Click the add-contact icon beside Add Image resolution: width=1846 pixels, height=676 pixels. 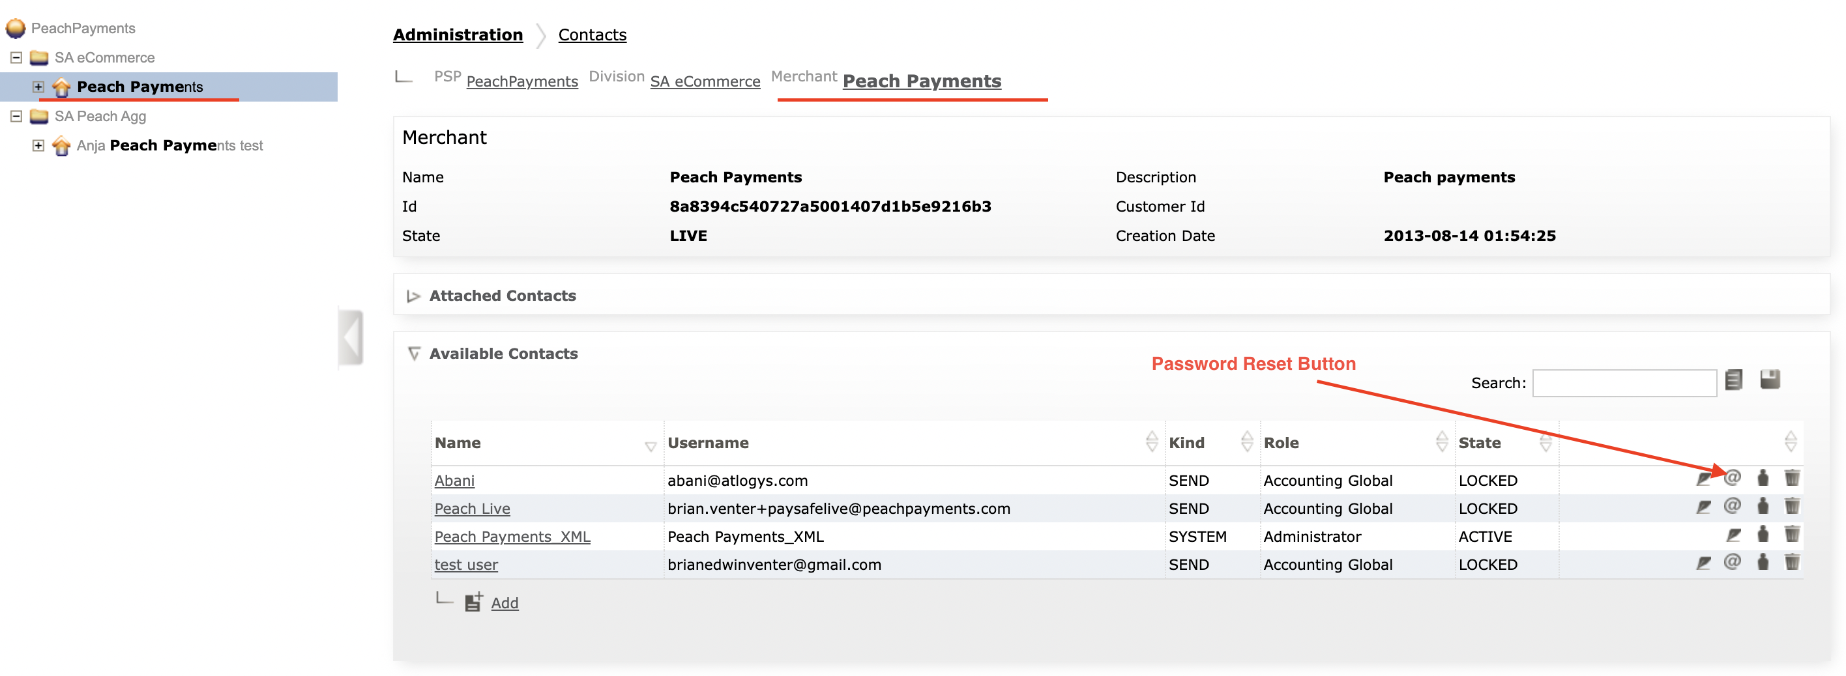[x=474, y=602]
